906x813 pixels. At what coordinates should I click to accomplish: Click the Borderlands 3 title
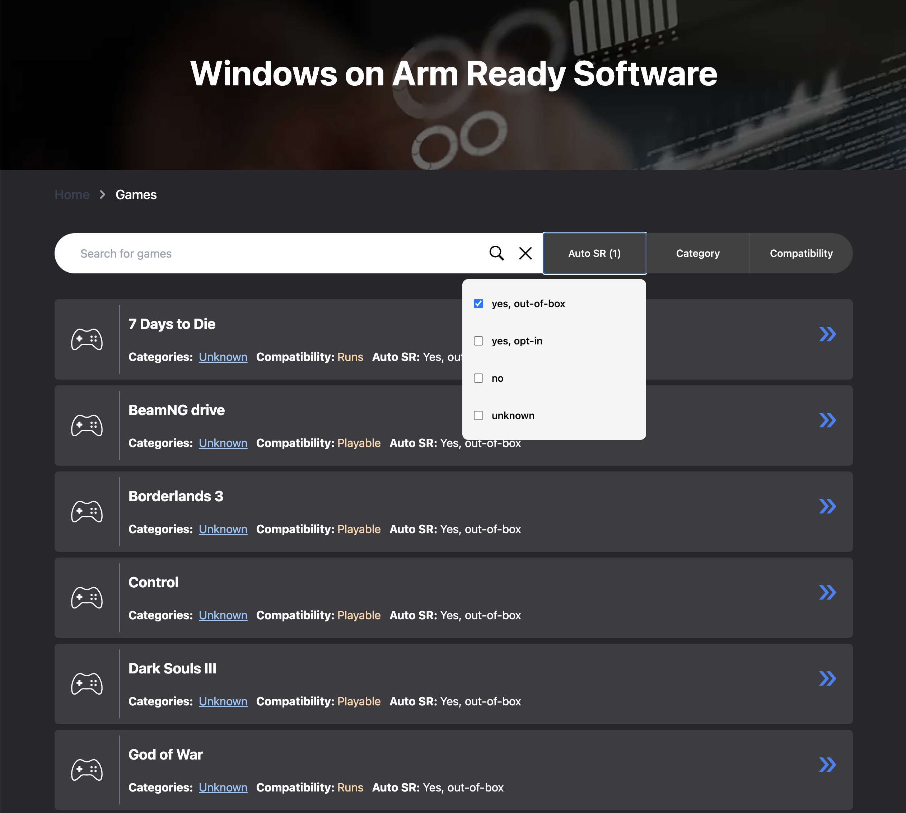176,496
